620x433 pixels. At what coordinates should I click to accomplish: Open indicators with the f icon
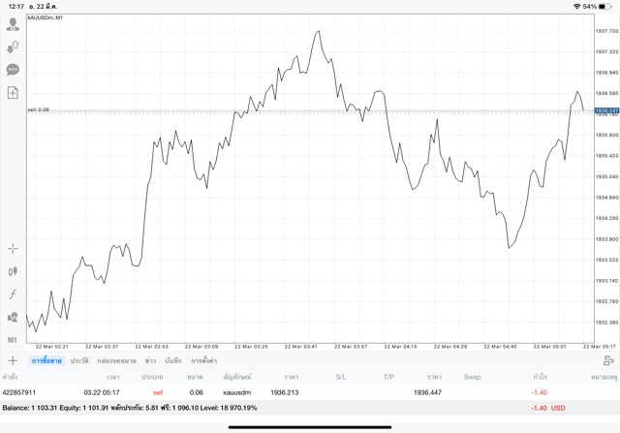(x=13, y=294)
